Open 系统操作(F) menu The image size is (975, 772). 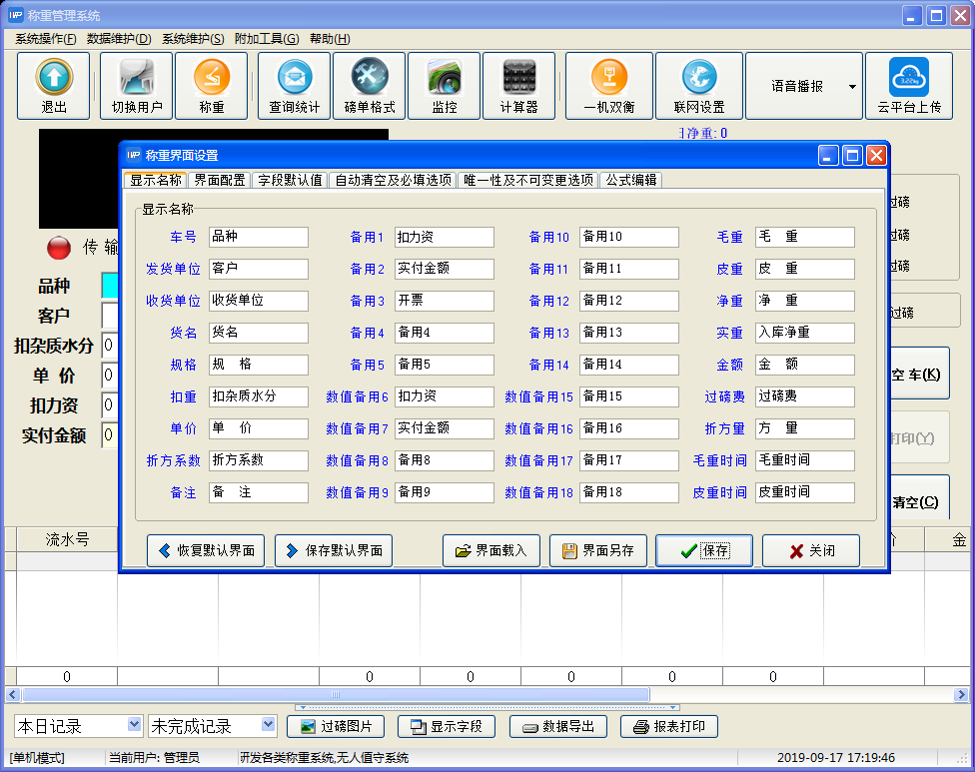[46, 39]
